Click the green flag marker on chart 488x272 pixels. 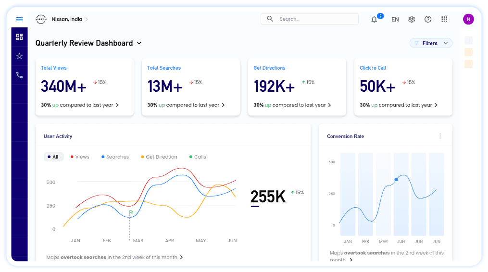pos(131,212)
